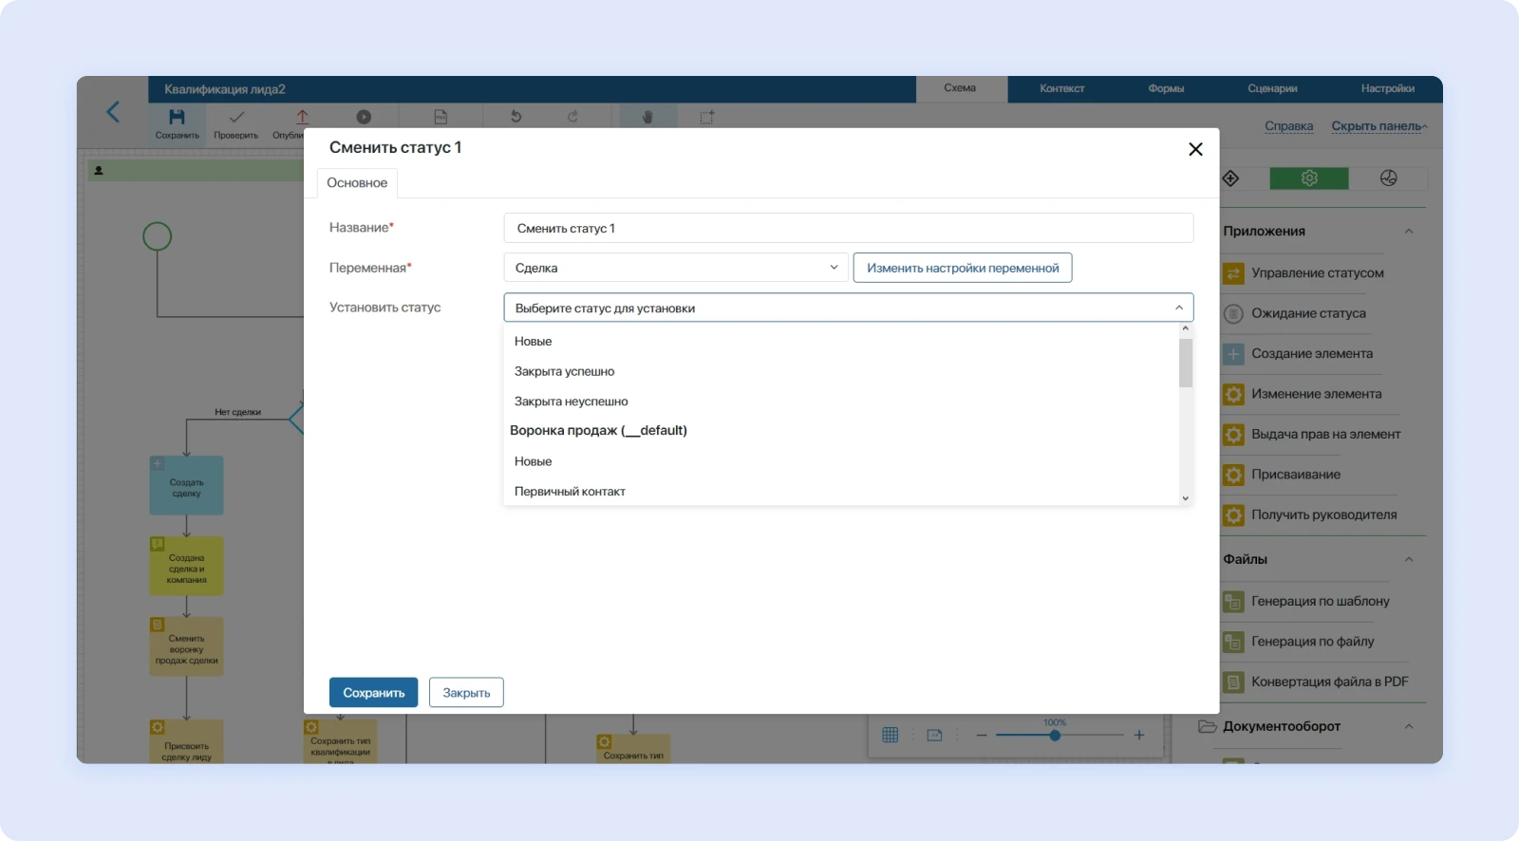Click the Управление статусом icon
This screenshot has height=841, width=1519.
(x=1233, y=273)
